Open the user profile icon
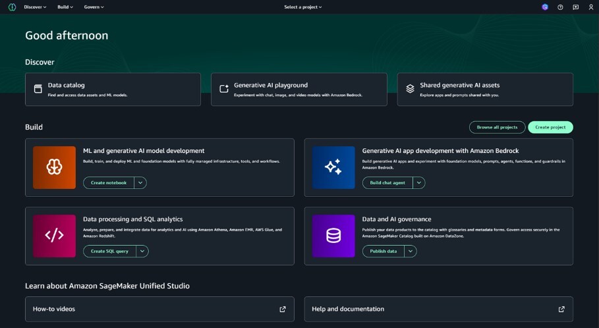Image resolution: width=599 pixels, height=328 pixels. 590,7
